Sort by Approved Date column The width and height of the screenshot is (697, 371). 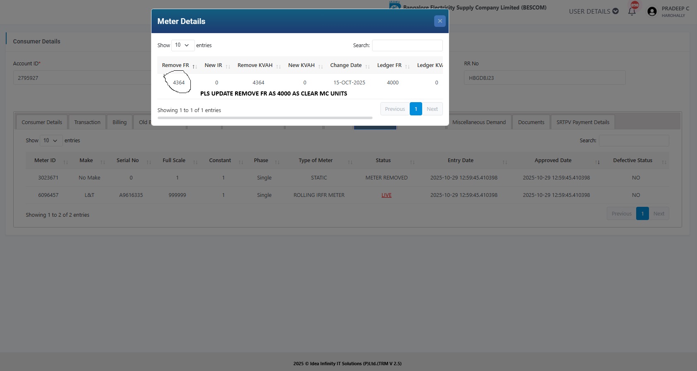coord(556,160)
